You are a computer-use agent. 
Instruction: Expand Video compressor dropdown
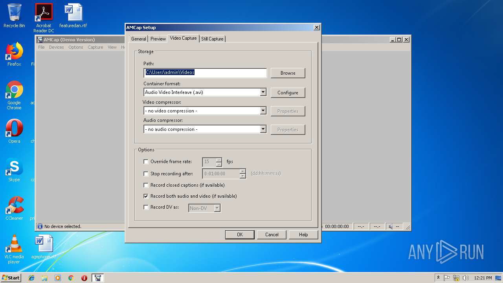[263, 111]
